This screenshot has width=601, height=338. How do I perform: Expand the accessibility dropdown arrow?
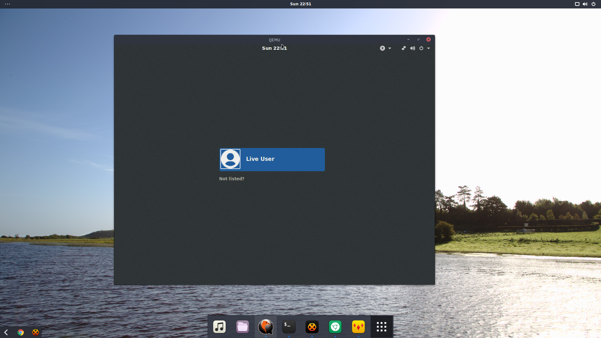(390, 48)
